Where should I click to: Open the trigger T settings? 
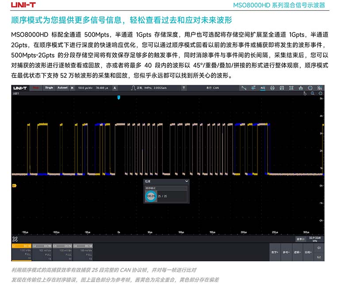(184, 88)
